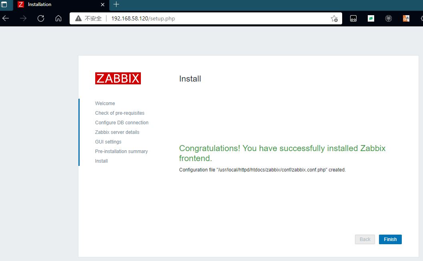This screenshot has width=423, height=261.
Task: Open the tab actions menu icon
Action: [x=4, y=4]
